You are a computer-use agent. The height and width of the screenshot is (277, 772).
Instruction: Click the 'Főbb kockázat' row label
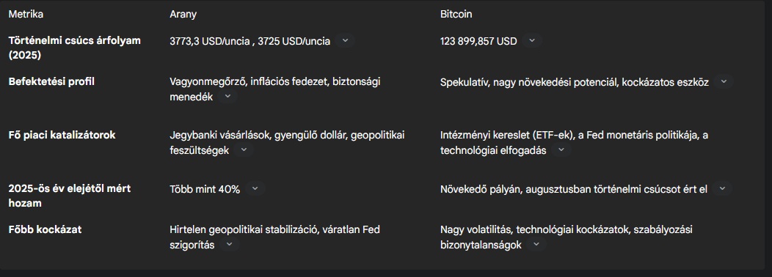(x=45, y=229)
